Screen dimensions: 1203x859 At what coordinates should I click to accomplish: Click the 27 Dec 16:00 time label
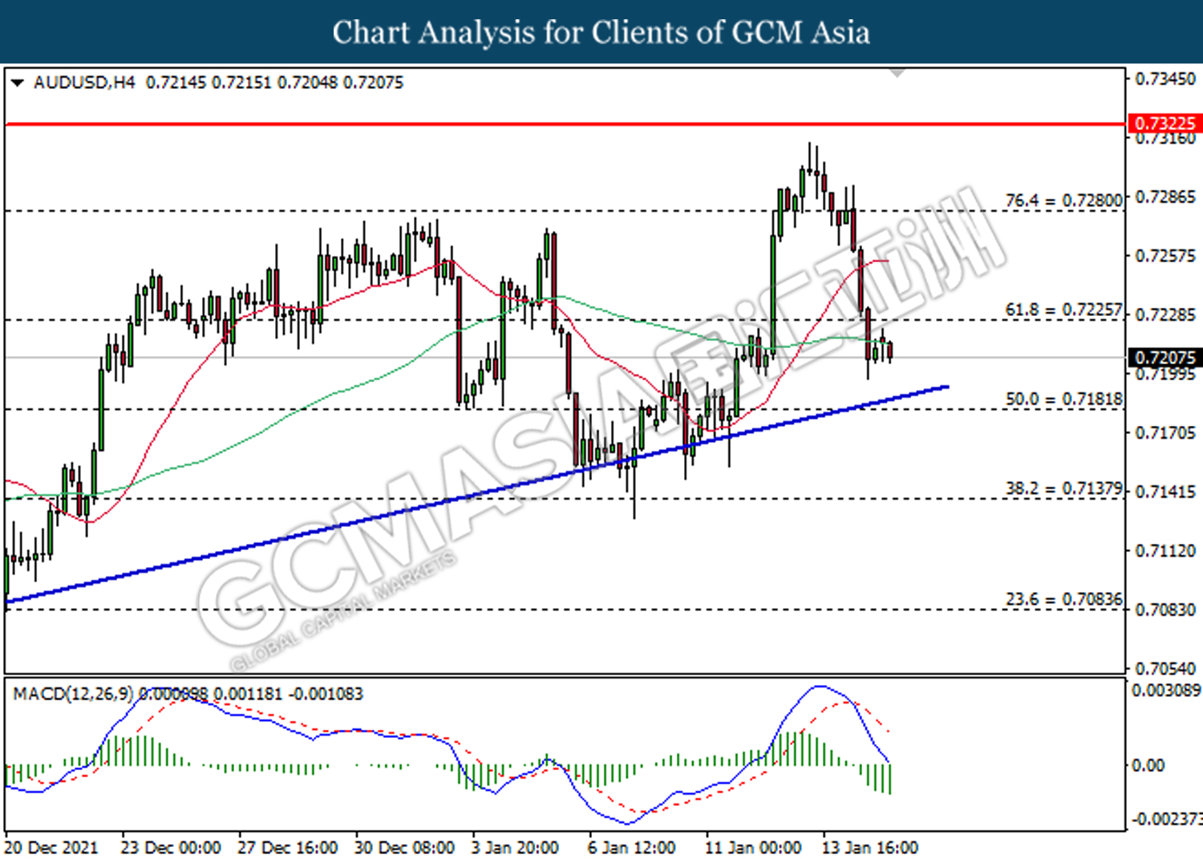click(x=288, y=848)
